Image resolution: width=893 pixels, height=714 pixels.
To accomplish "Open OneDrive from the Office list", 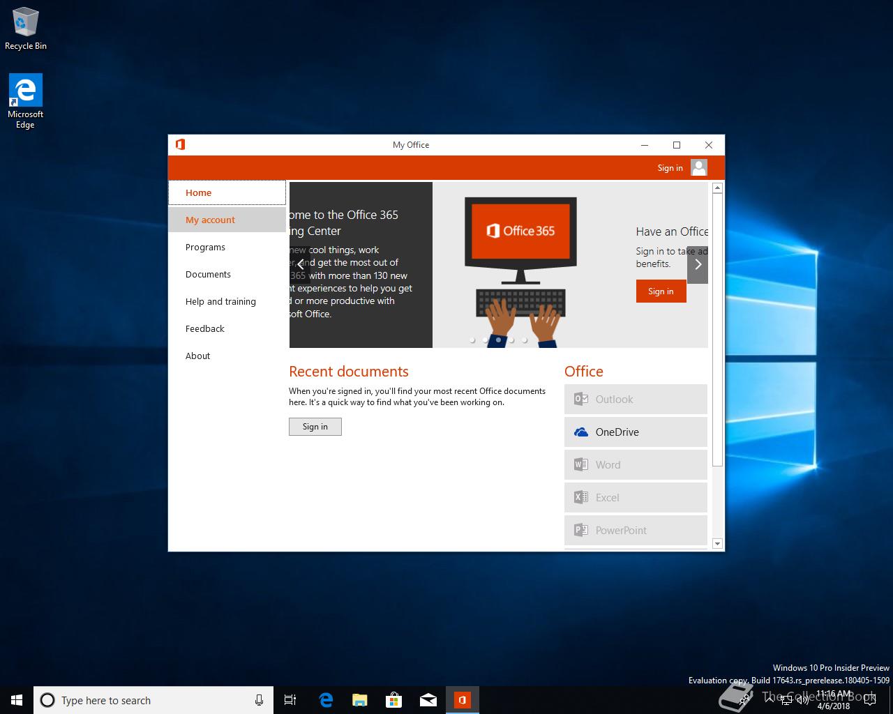I will pos(636,432).
